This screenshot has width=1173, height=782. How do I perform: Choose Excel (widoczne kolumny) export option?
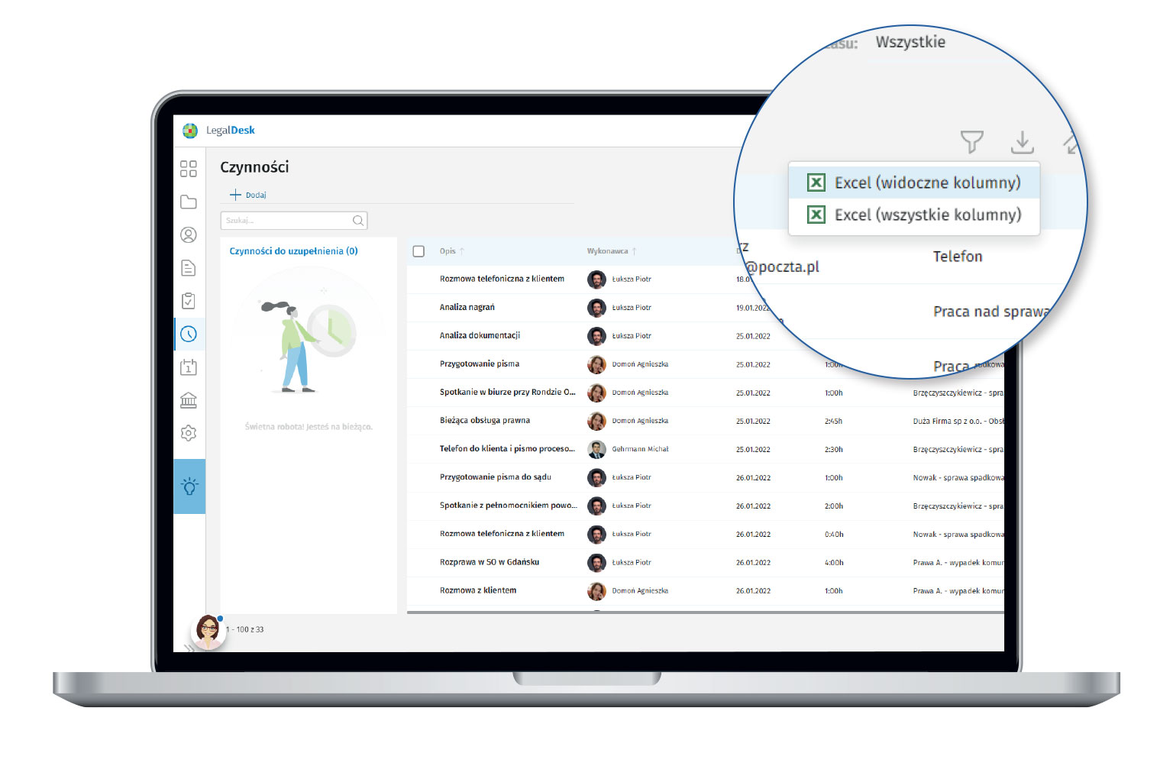[914, 183]
